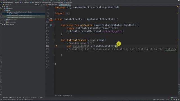
Task: Click the app breadcrumb in navigation bar
Action: [x=17, y=2]
